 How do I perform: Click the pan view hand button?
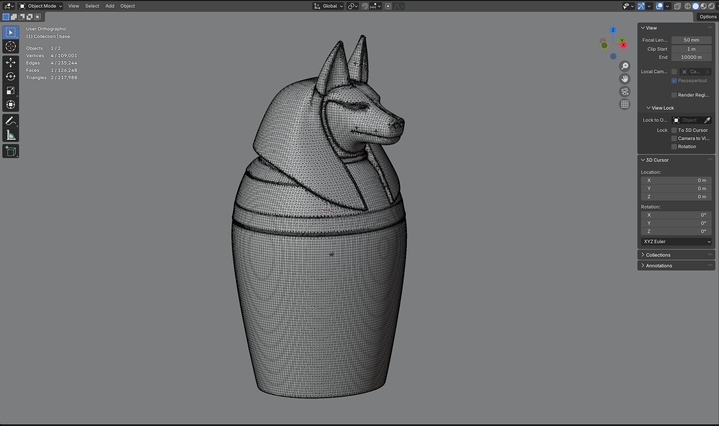[625, 79]
